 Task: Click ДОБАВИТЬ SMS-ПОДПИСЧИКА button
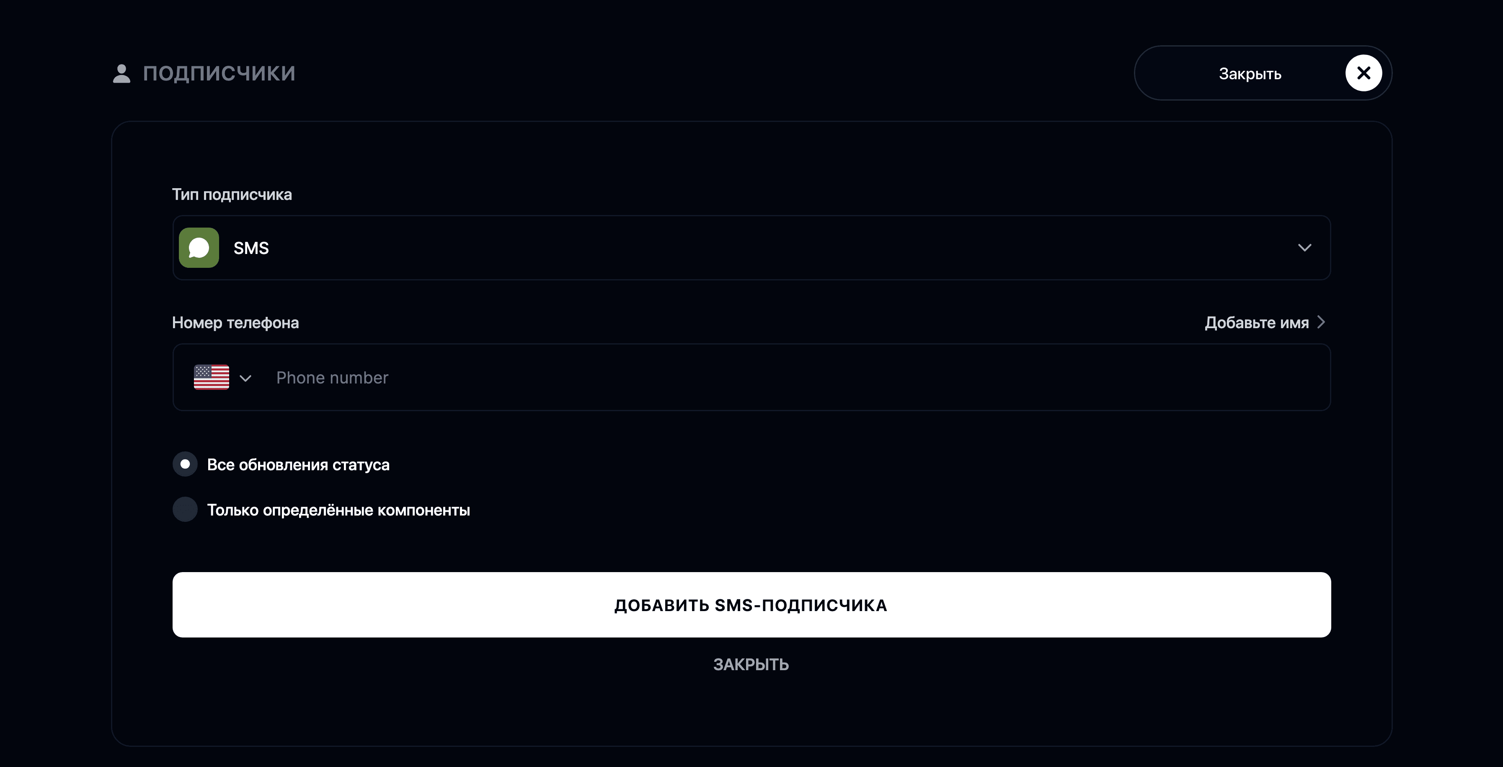(x=751, y=605)
